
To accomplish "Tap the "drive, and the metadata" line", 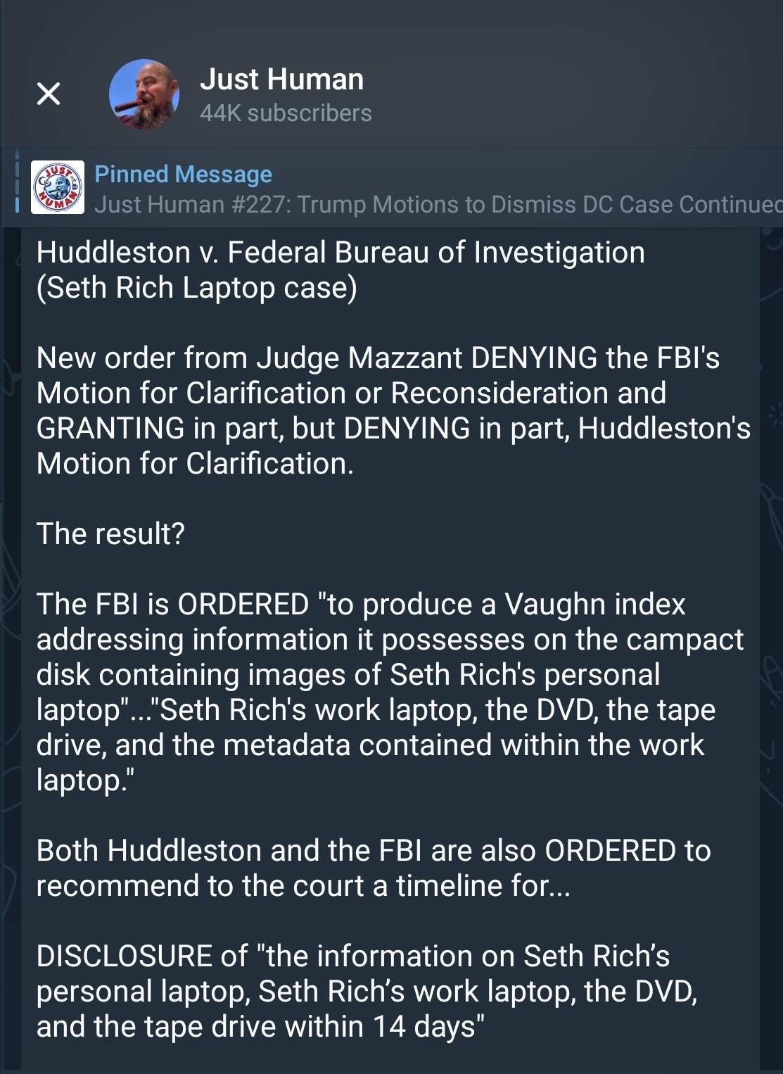I will [370, 745].
